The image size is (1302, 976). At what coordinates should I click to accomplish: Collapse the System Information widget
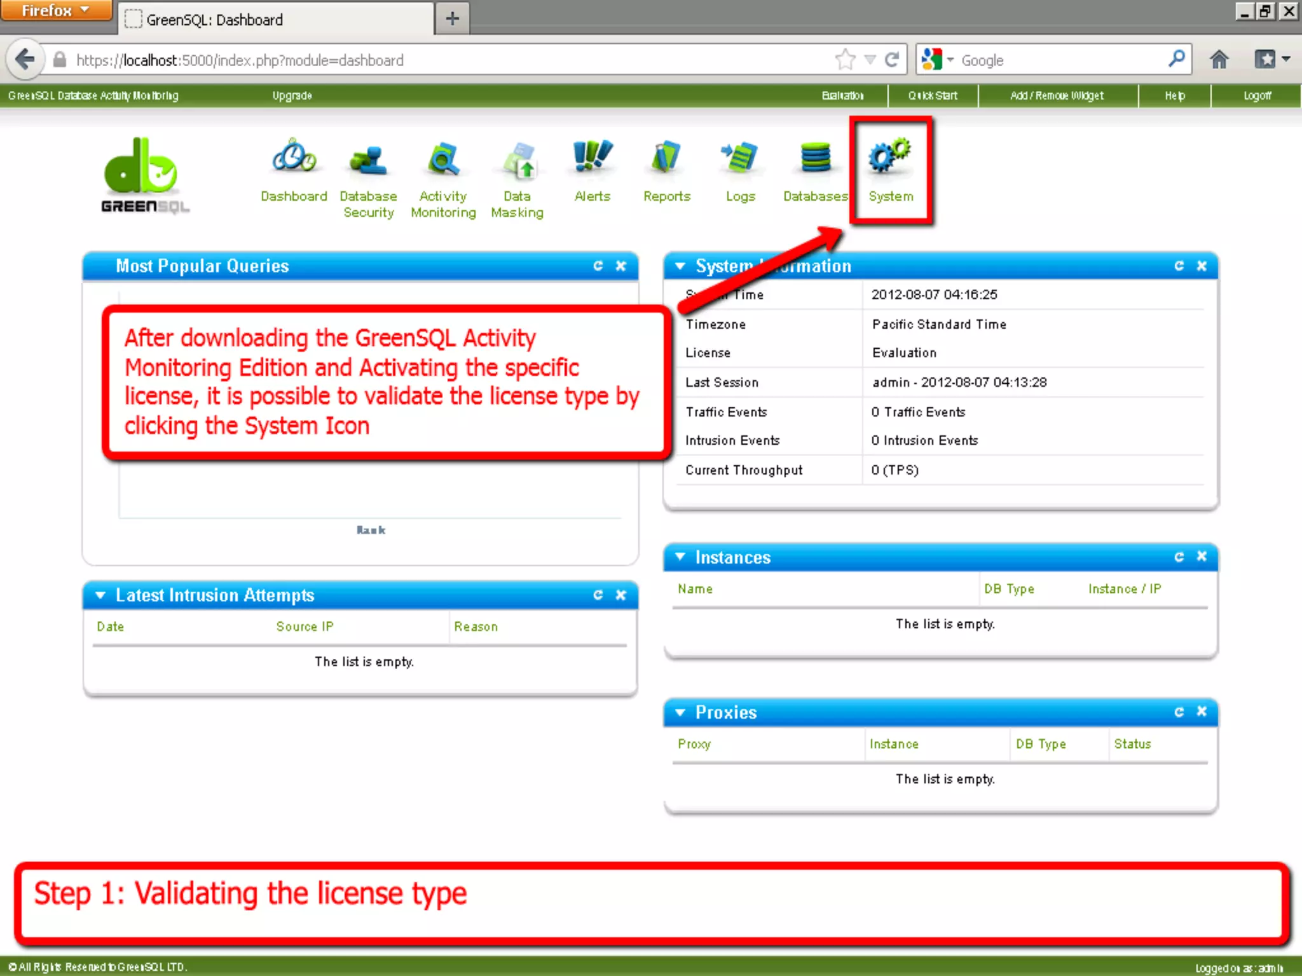pyautogui.click(x=680, y=266)
